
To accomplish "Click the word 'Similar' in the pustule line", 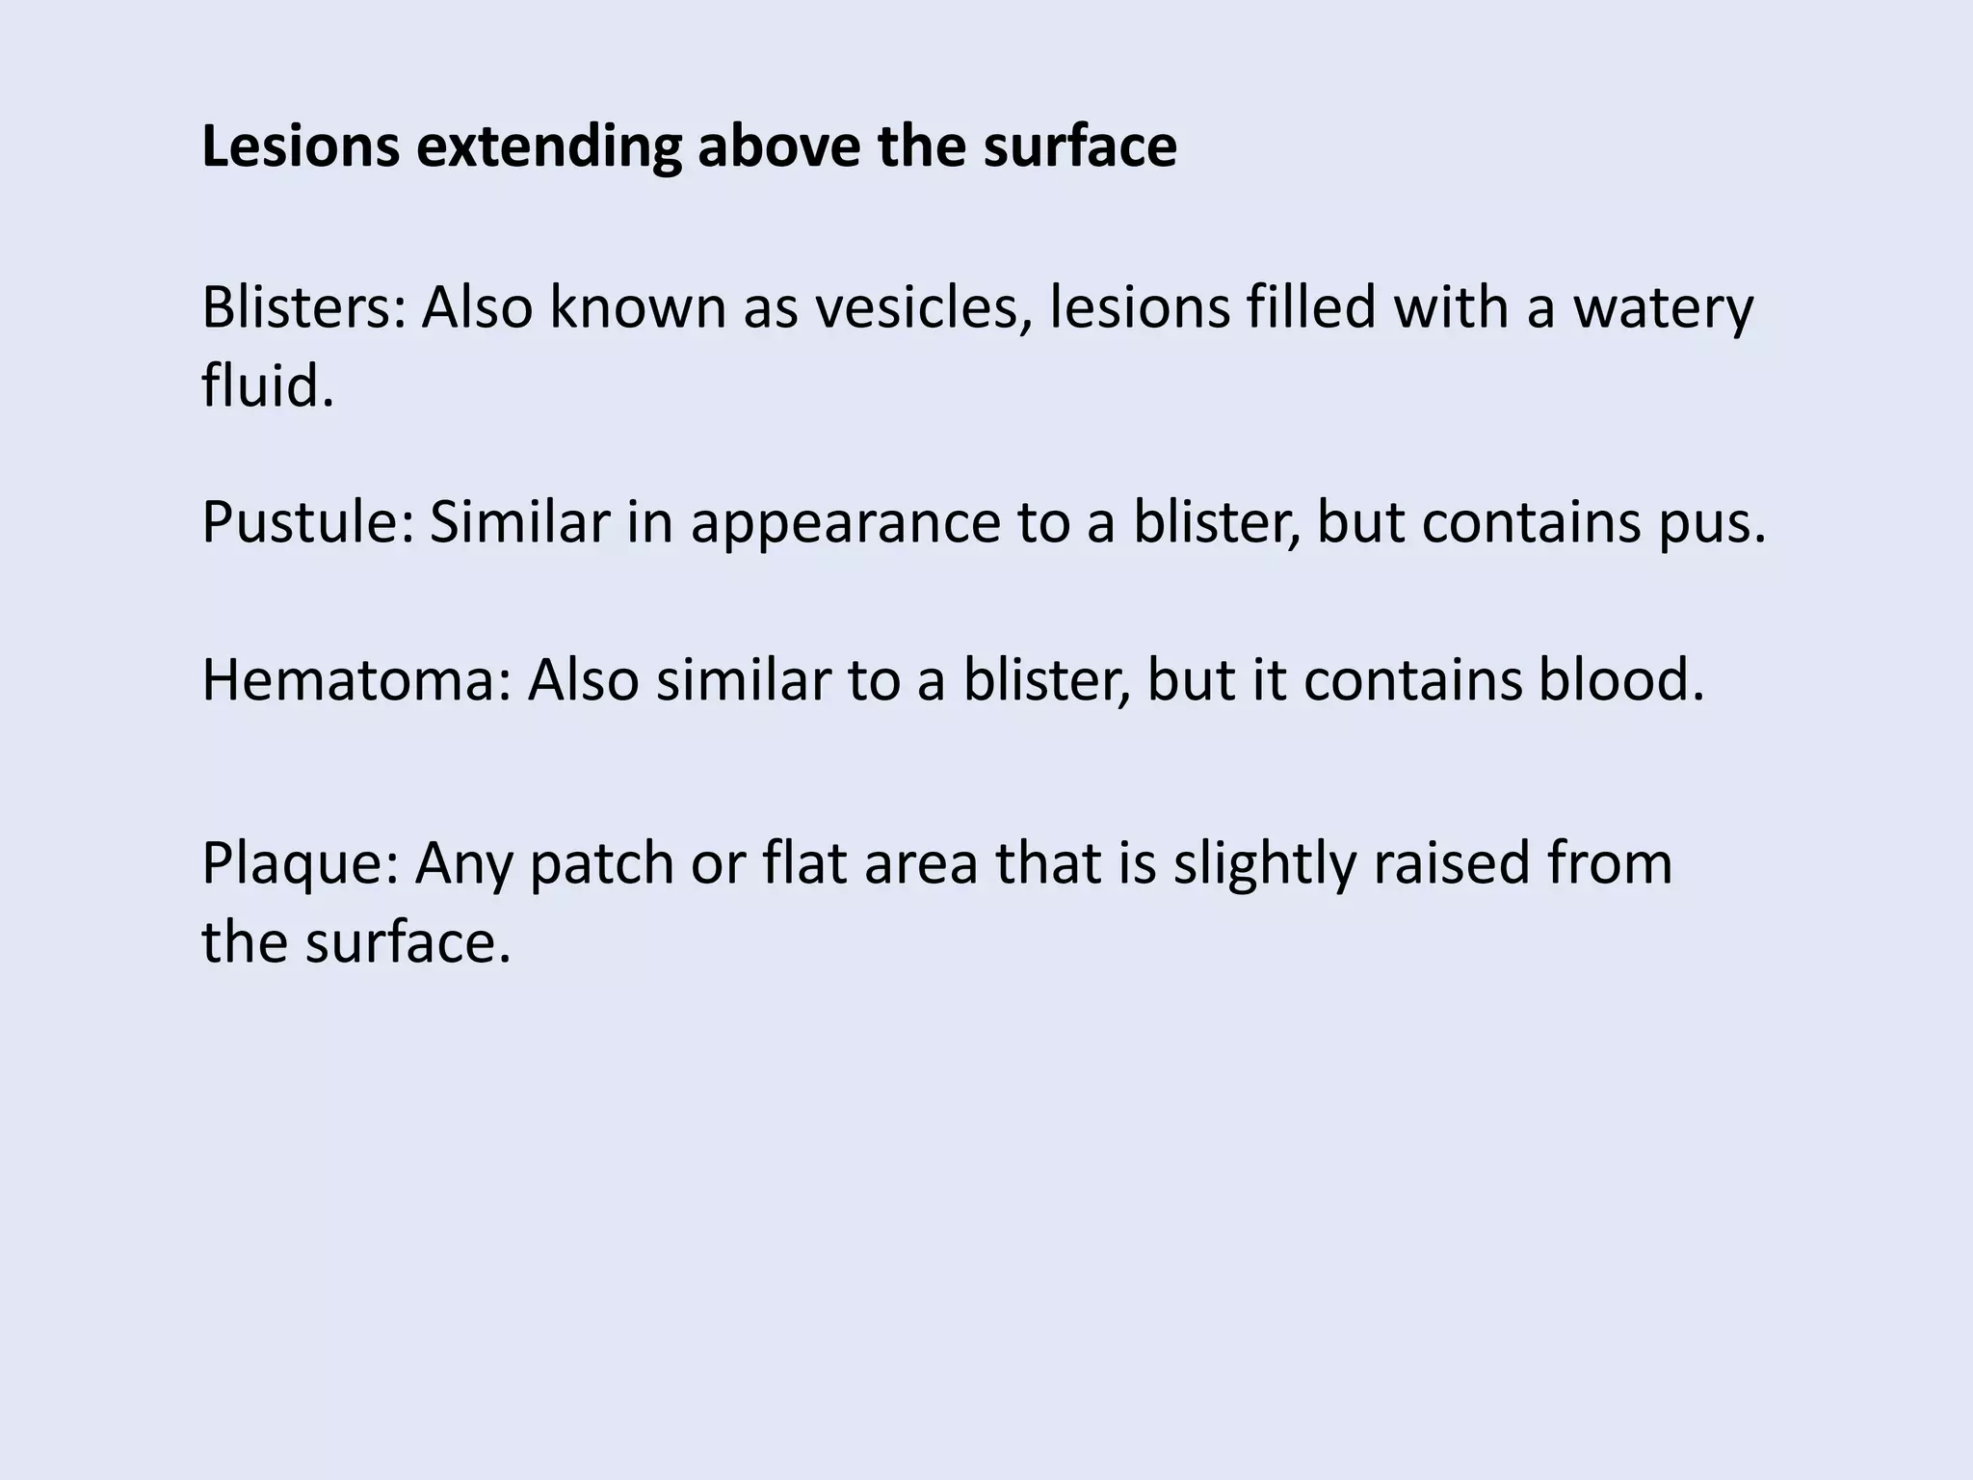I will [x=519, y=521].
